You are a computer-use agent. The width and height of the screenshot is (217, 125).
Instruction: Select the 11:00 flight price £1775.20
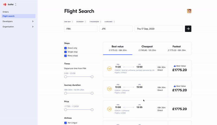180,109
